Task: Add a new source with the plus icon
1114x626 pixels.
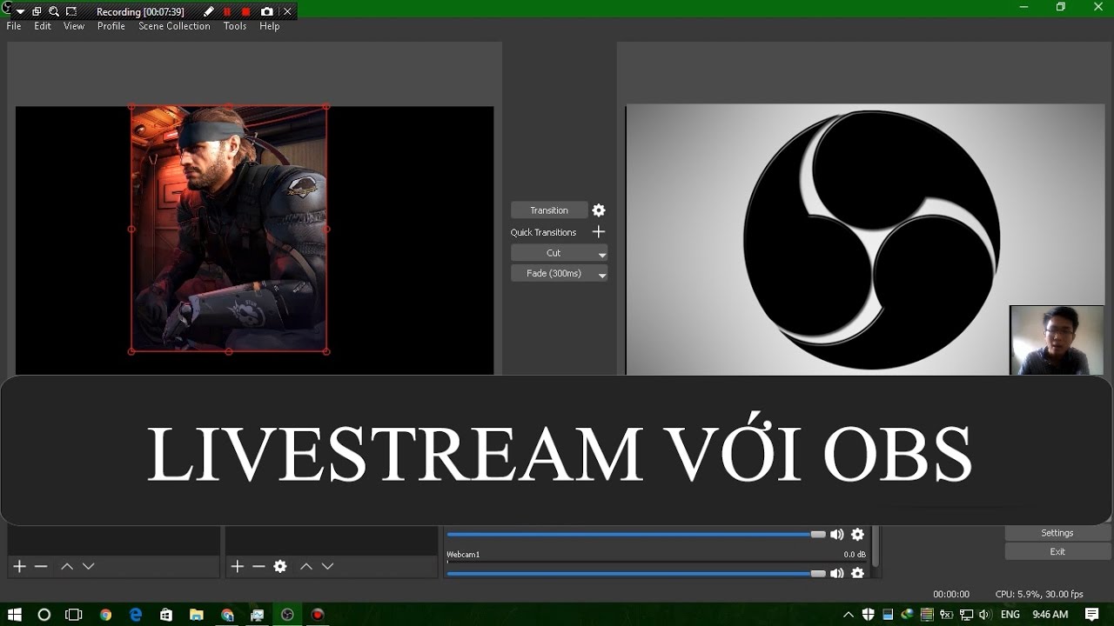Action: [236, 566]
